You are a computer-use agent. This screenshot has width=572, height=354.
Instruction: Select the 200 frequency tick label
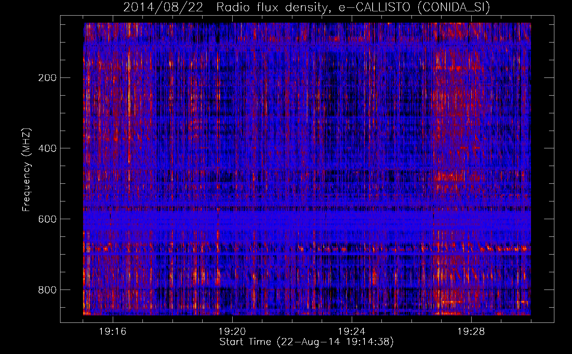[x=47, y=78]
